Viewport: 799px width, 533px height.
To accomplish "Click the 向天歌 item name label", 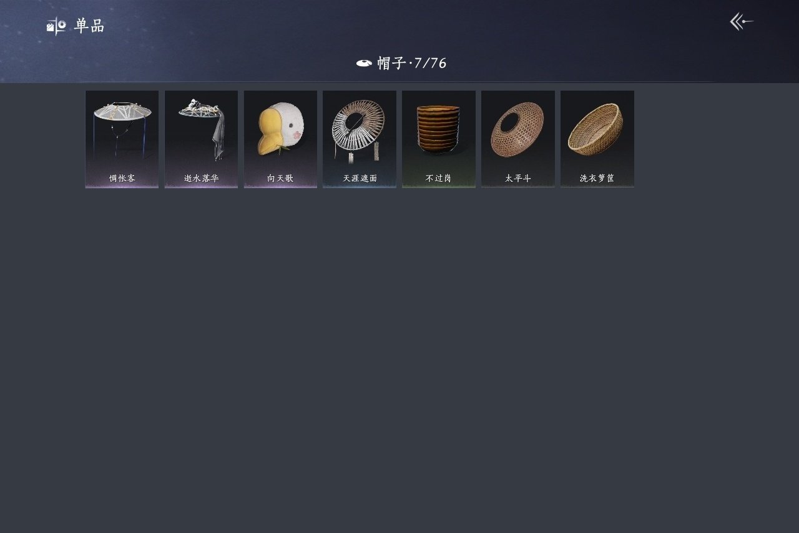I will tap(280, 178).
